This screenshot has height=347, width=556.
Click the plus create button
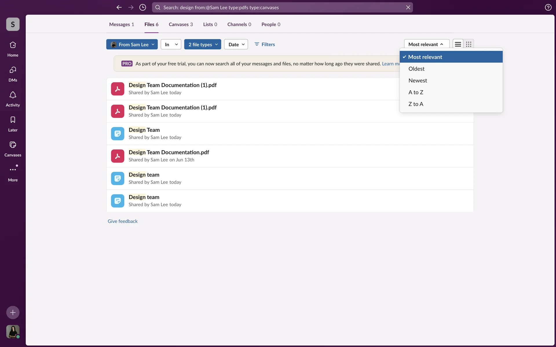point(13,312)
